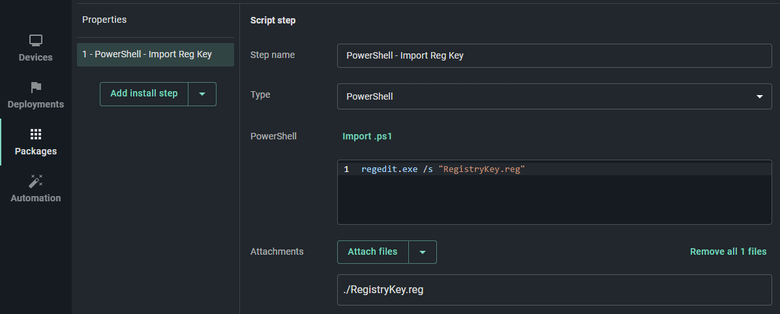The width and height of the screenshot is (780, 314).
Task: Expand the Attach files dropdown arrow
Action: click(423, 252)
